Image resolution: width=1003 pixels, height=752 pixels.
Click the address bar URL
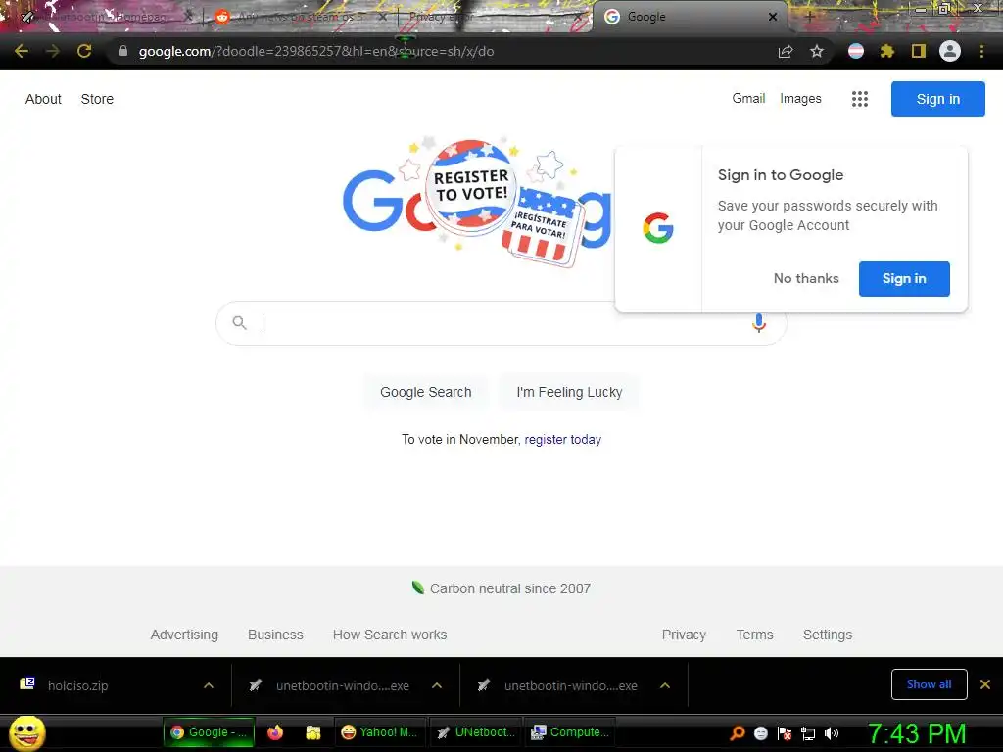(x=316, y=51)
